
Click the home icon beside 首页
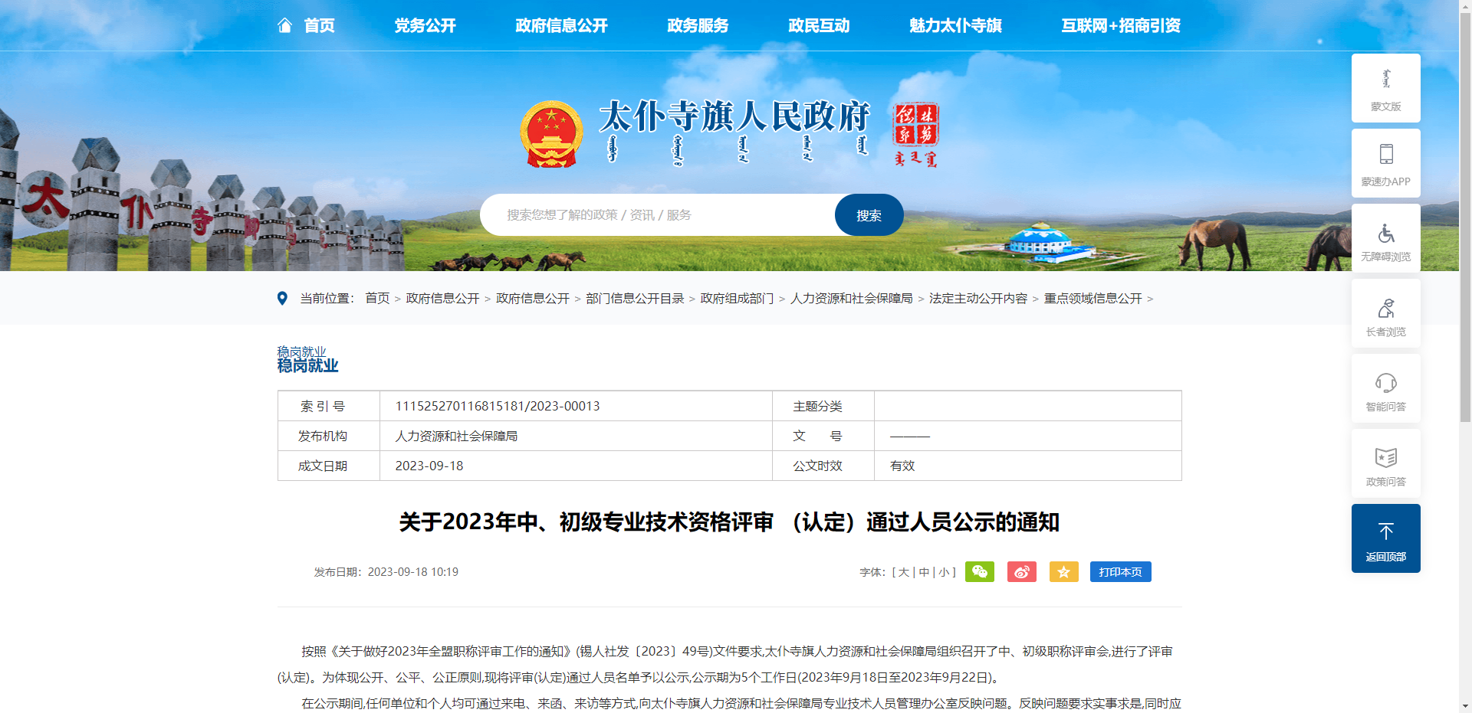point(285,25)
